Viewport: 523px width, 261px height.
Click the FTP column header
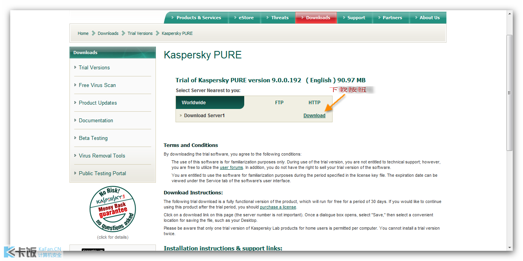click(279, 103)
